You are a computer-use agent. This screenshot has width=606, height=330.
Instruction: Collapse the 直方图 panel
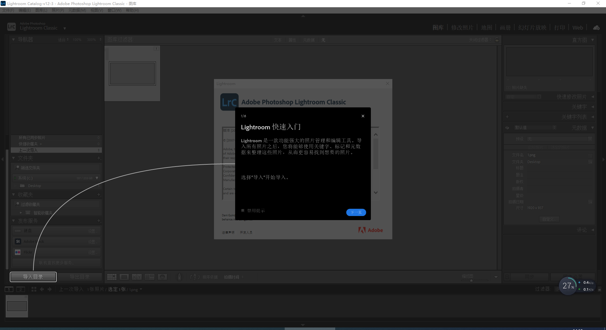point(593,40)
